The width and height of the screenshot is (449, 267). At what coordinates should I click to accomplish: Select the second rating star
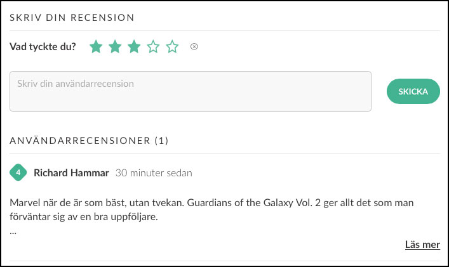(x=115, y=47)
